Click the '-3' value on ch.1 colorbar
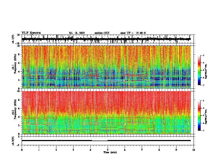 [203, 55]
